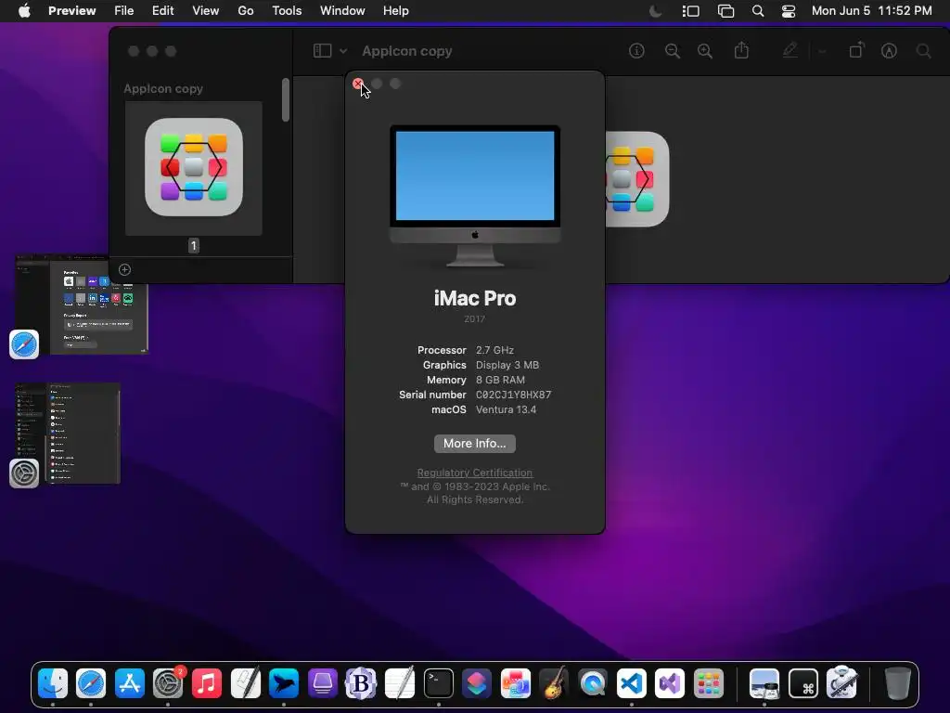Open QuickTime Player from the Dock

(x=593, y=683)
